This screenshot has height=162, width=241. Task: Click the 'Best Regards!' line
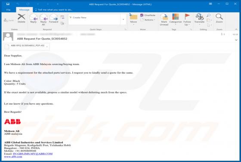coord(13,112)
